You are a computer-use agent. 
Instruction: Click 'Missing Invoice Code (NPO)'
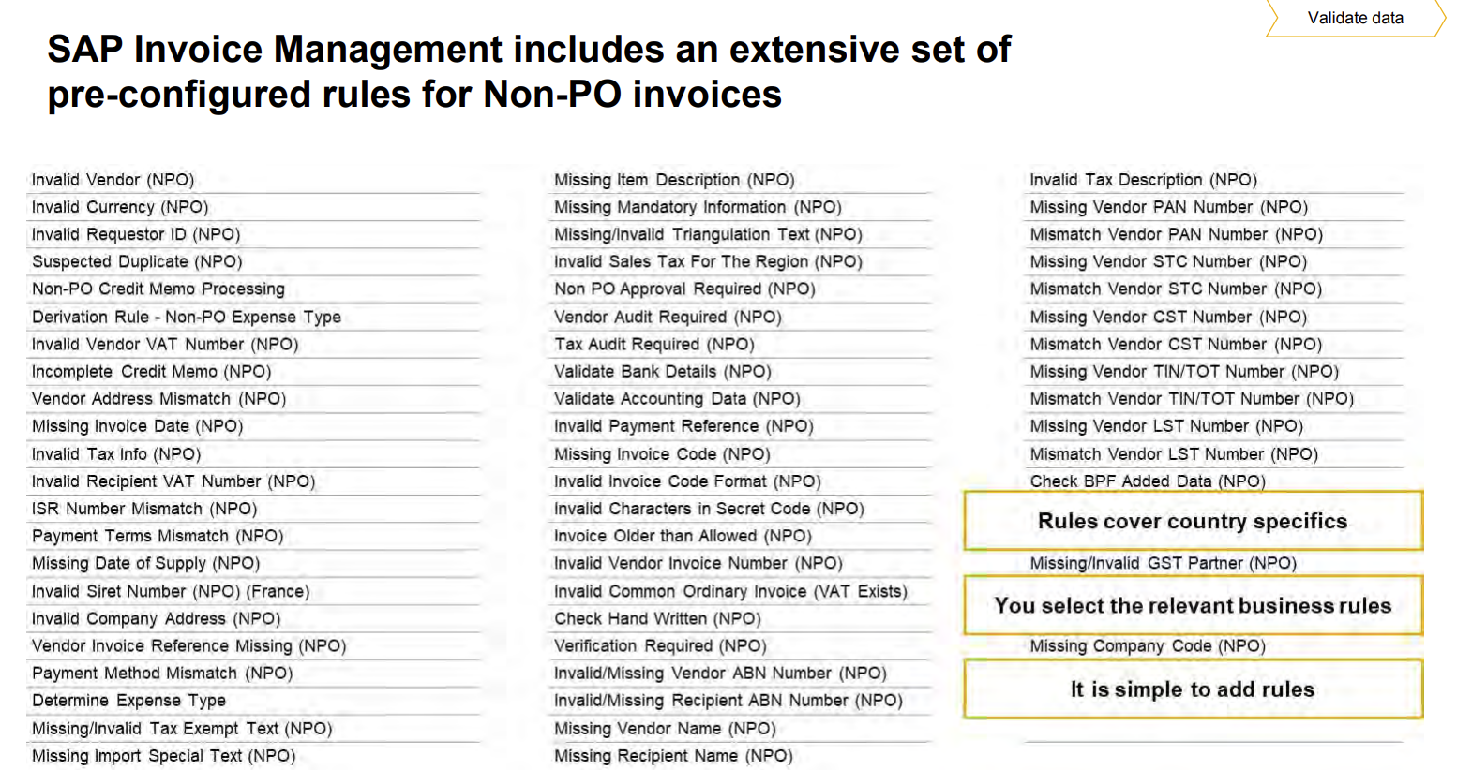[662, 453]
